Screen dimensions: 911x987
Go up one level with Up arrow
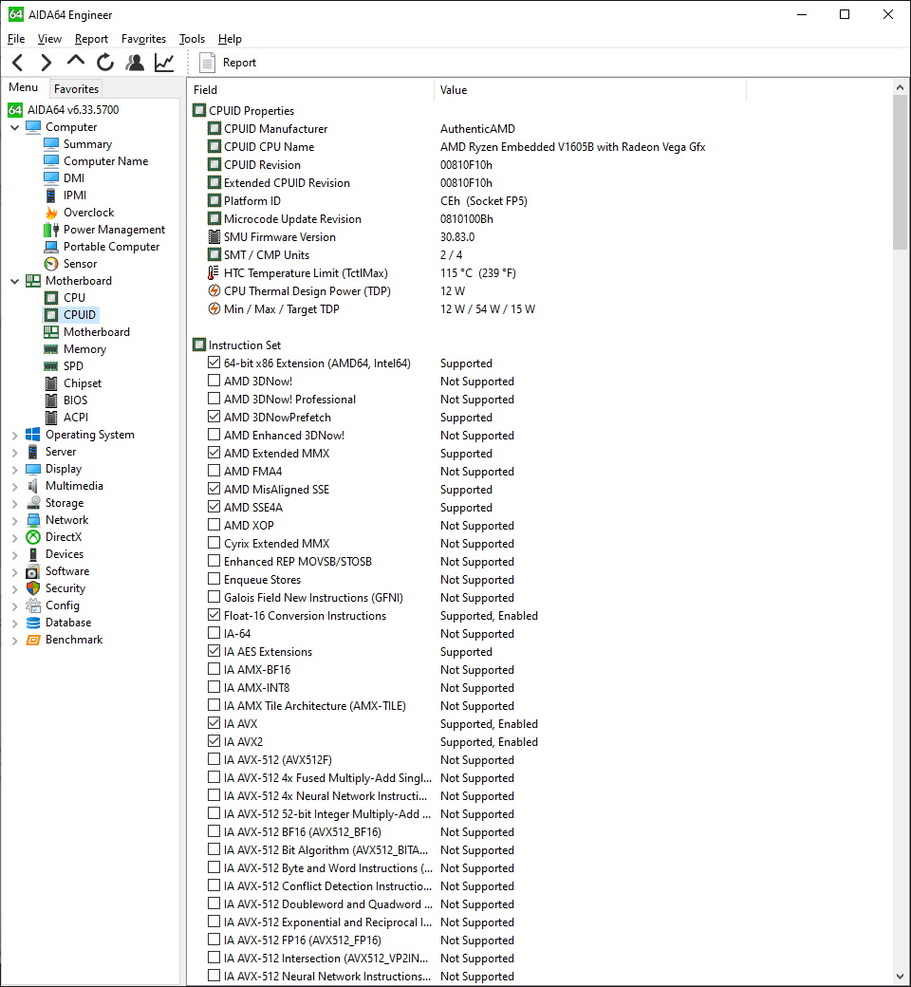76,61
